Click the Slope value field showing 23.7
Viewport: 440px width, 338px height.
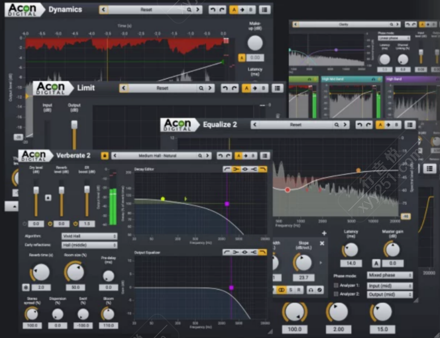click(304, 278)
